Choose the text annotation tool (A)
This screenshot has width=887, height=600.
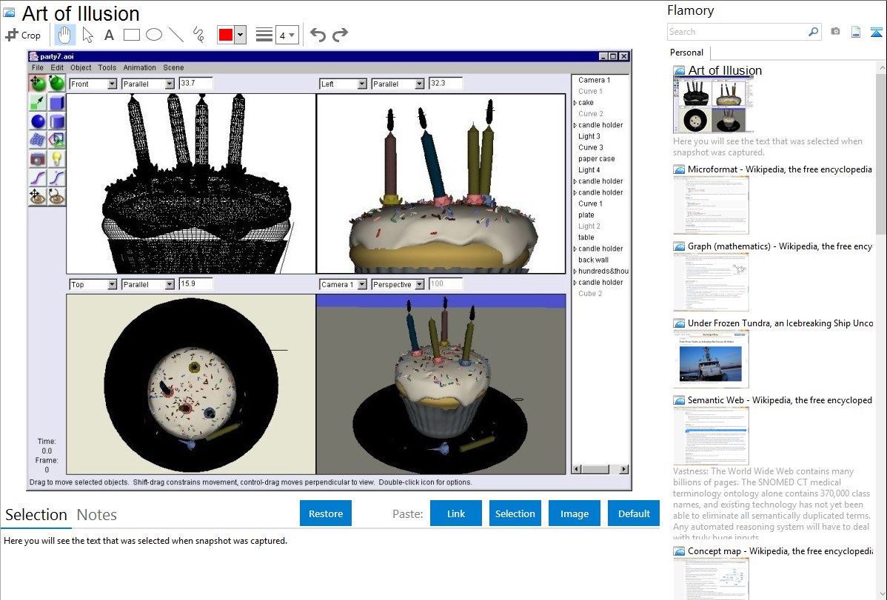pyautogui.click(x=109, y=35)
